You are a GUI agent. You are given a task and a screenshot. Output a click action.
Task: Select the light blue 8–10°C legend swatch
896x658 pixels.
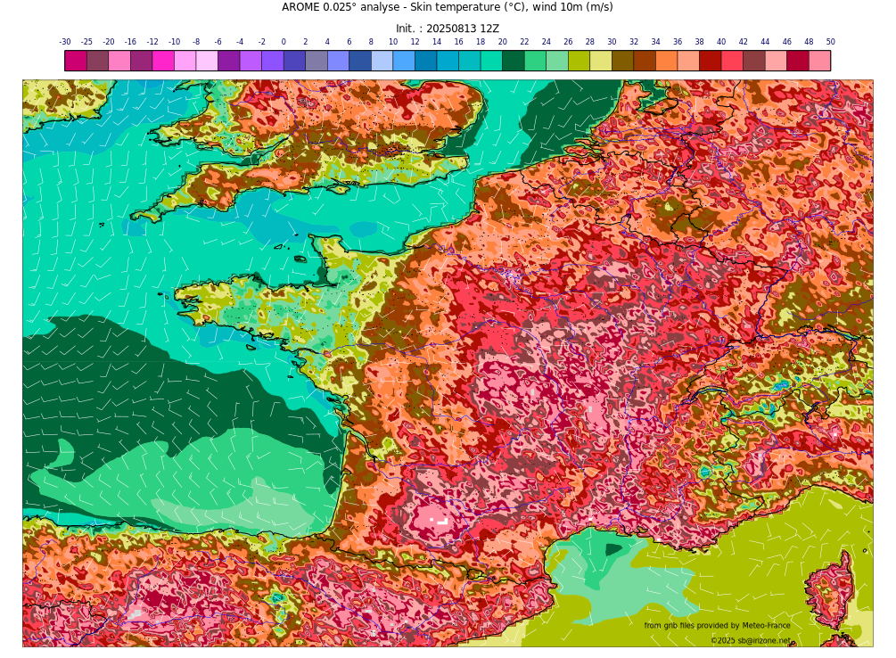click(382, 61)
